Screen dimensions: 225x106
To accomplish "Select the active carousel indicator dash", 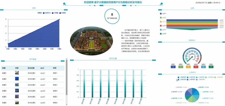I will click(87, 54).
